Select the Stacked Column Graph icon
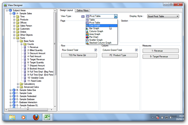 (x=87, y=43)
